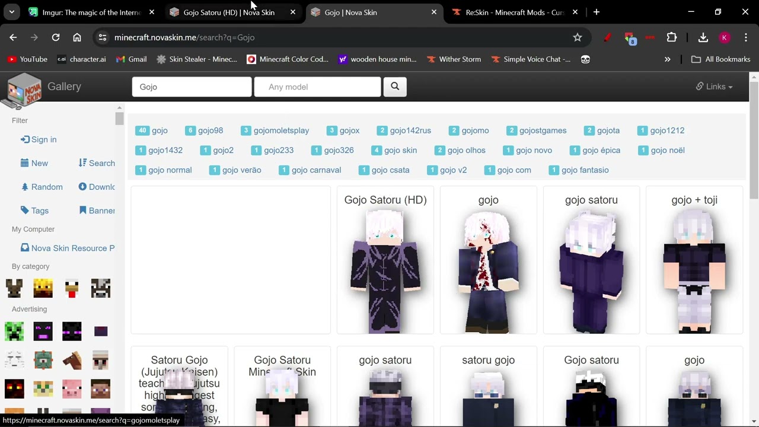Switch to the Imgur tab
The height and width of the screenshot is (427, 759).
[92, 12]
